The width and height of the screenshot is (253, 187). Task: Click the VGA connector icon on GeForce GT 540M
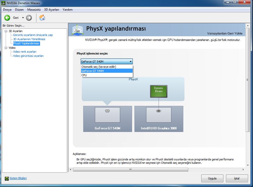107,111
